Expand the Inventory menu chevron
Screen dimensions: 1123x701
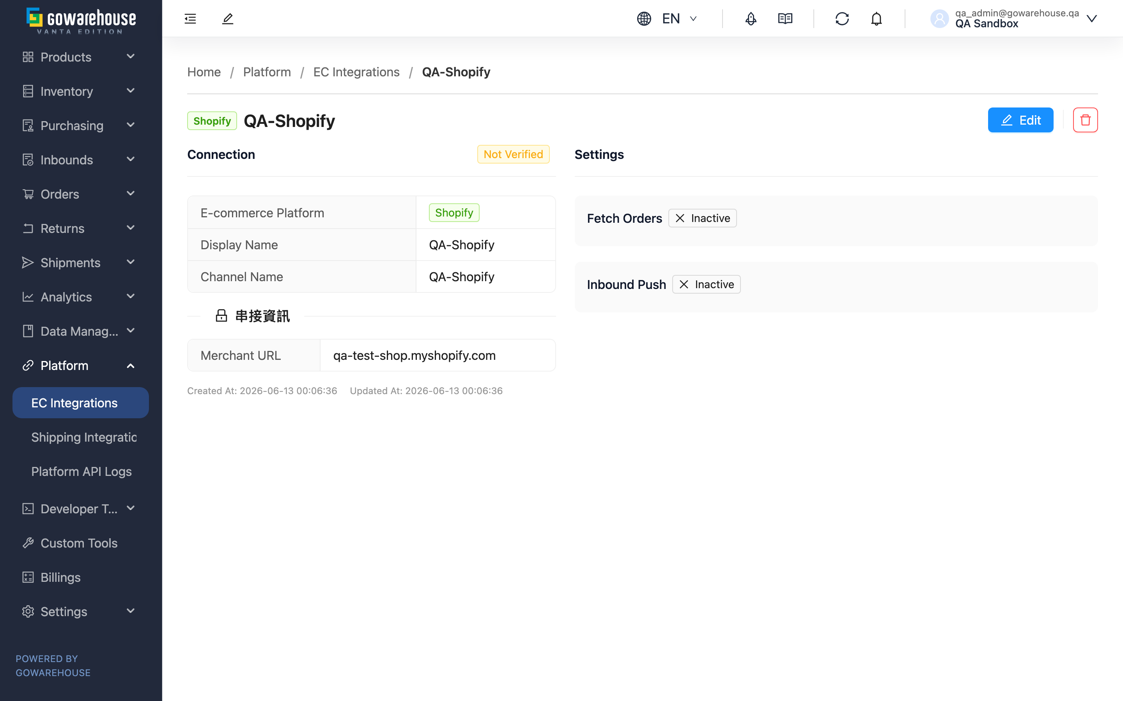tap(130, 90)
